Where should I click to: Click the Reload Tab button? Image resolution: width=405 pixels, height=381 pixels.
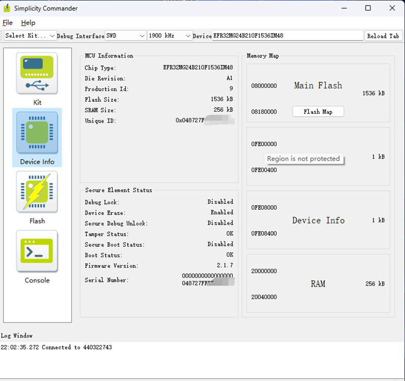pos(383,36)
